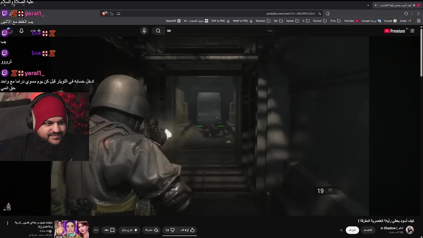Open the three-dot more actions button
The width and height of the screenshot is (423, 238).
[x=96, y=230]
